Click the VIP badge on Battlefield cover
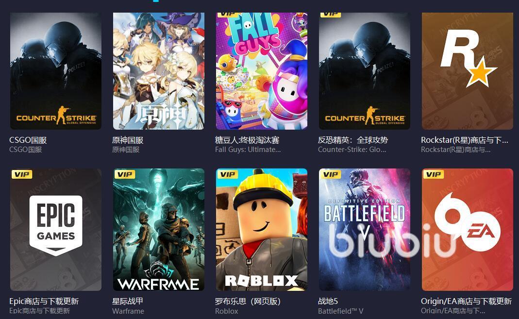Screen dimensions: 519x319 tap(331, 174)
